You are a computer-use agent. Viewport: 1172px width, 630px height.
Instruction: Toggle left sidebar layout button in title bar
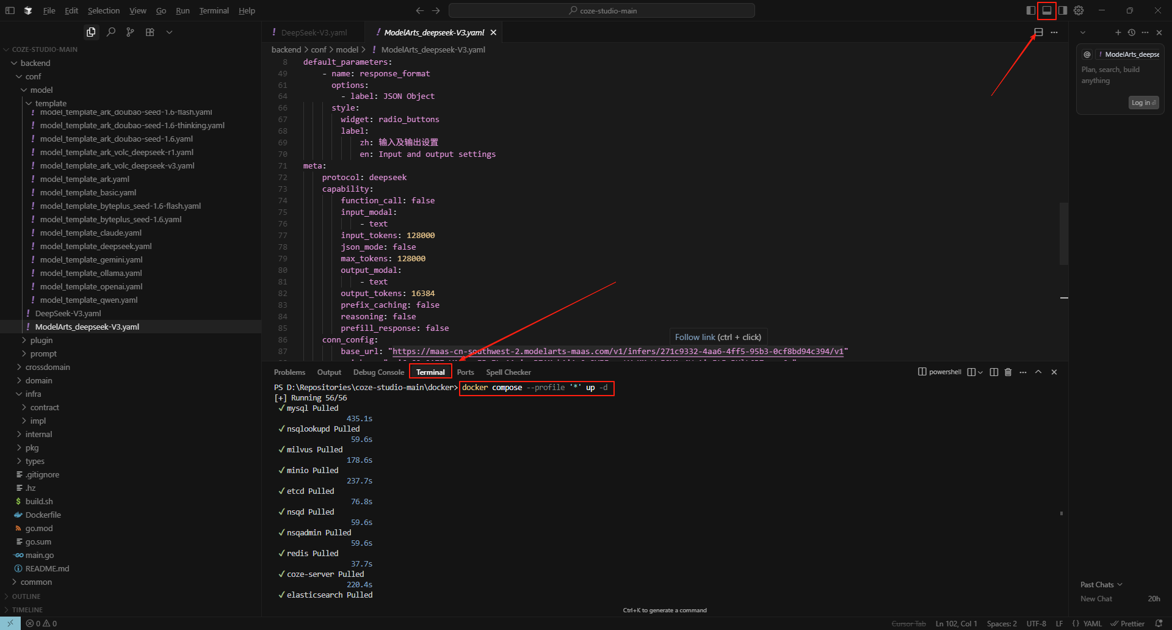coord(1030,10)
